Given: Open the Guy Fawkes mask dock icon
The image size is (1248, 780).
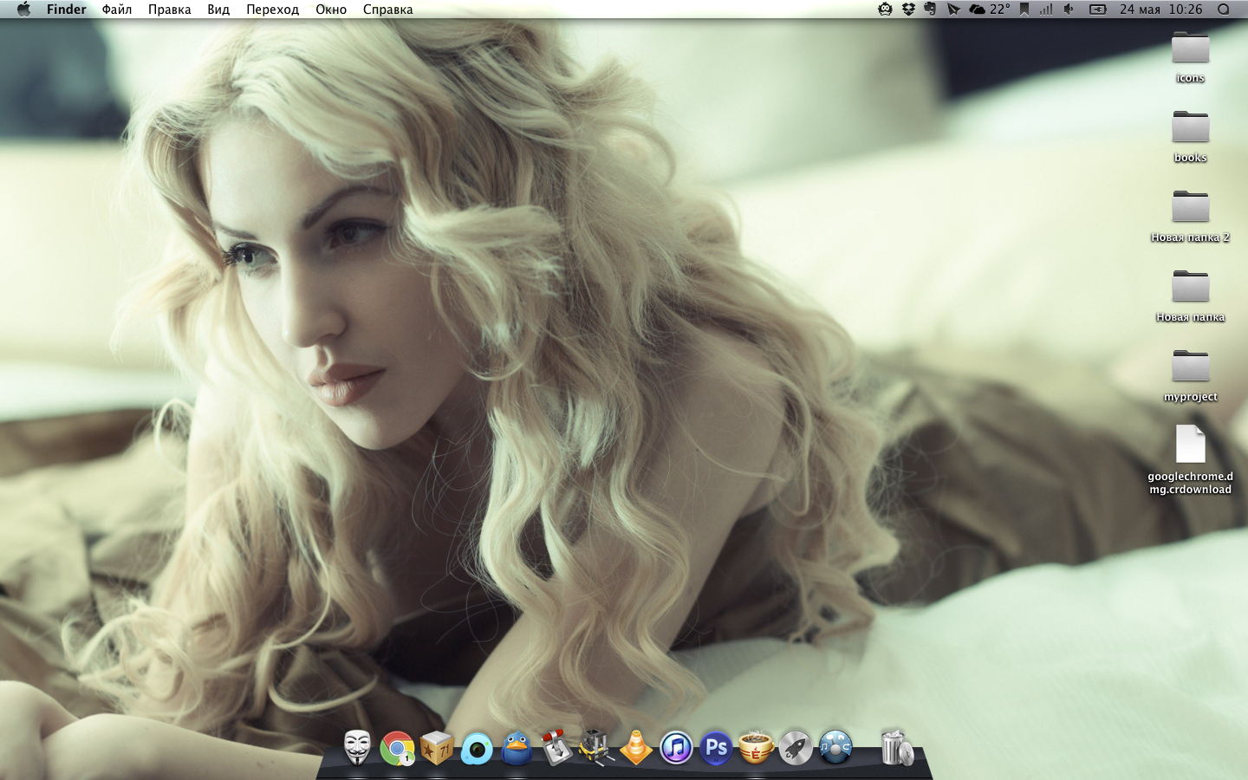Looking at the screenshot, I should 357,747.
